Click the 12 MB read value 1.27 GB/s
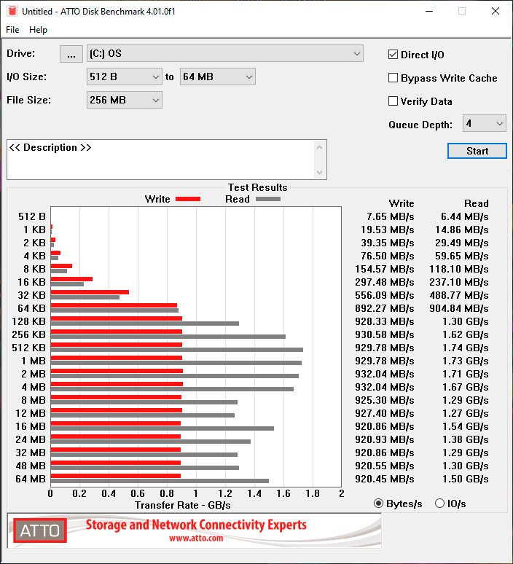The height and width of the screenshot is (564, 513). coord(465,413)
